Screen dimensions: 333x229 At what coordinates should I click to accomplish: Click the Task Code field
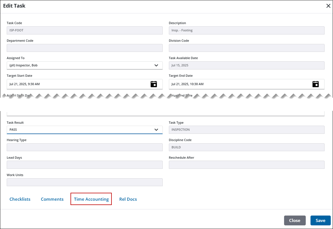coord(85,30)
